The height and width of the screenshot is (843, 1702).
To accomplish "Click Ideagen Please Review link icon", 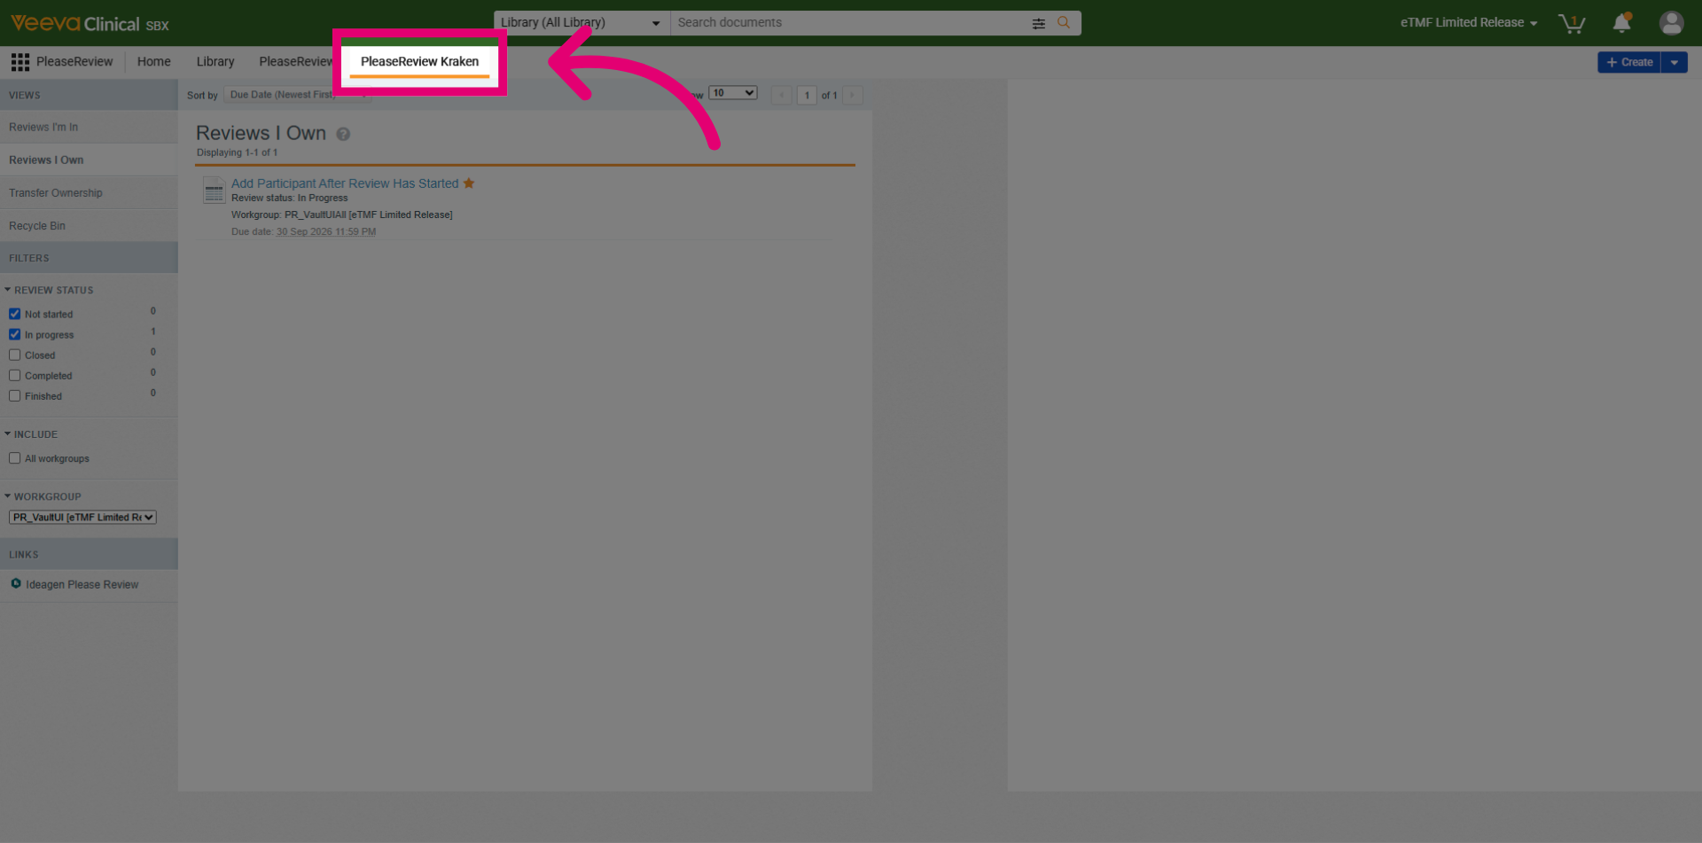I will [16, 583].
